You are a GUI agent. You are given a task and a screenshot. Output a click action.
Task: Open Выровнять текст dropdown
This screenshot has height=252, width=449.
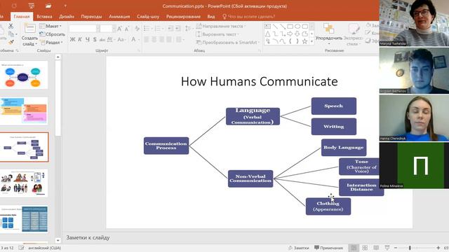tap(217, 34)
